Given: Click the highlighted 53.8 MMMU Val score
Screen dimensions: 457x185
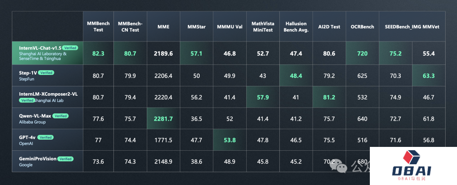Looking at the screenshot, I should 229,140.
